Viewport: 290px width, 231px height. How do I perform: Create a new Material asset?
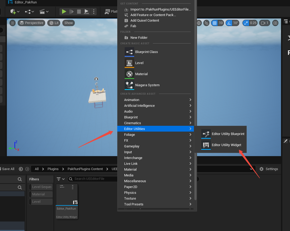156,74
